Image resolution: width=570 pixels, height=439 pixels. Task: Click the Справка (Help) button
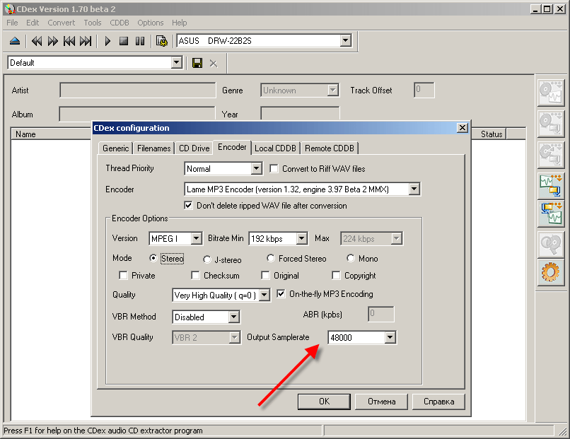coord(438,401)
